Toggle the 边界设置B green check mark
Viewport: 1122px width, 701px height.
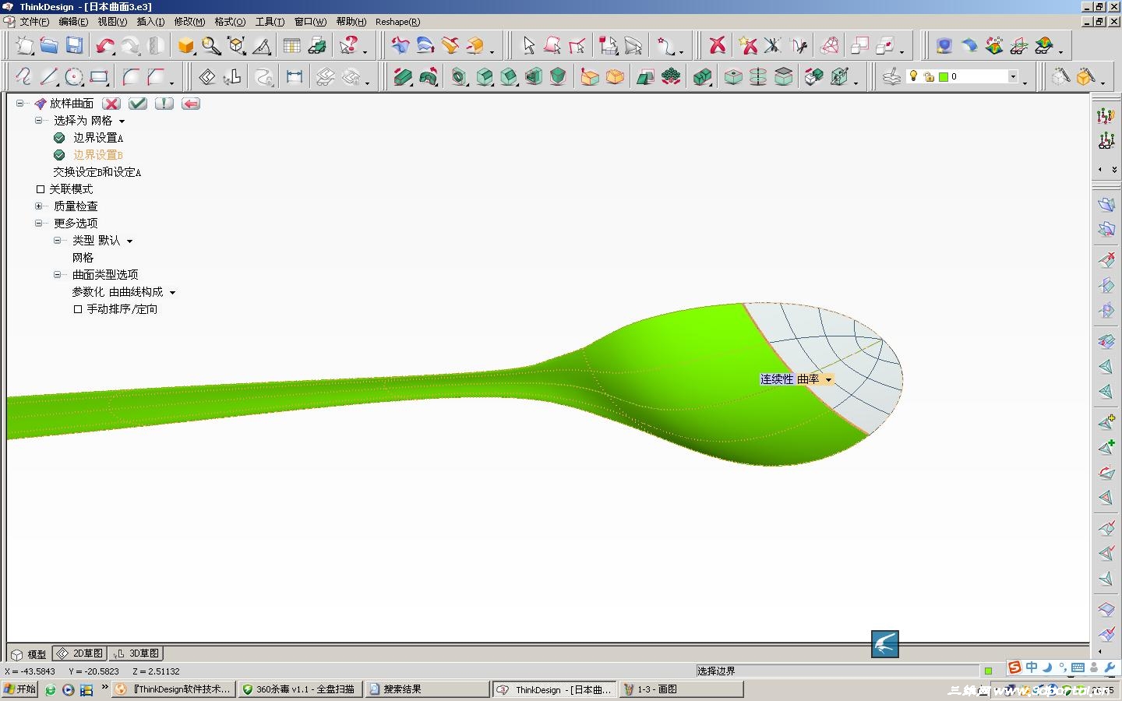59,155
